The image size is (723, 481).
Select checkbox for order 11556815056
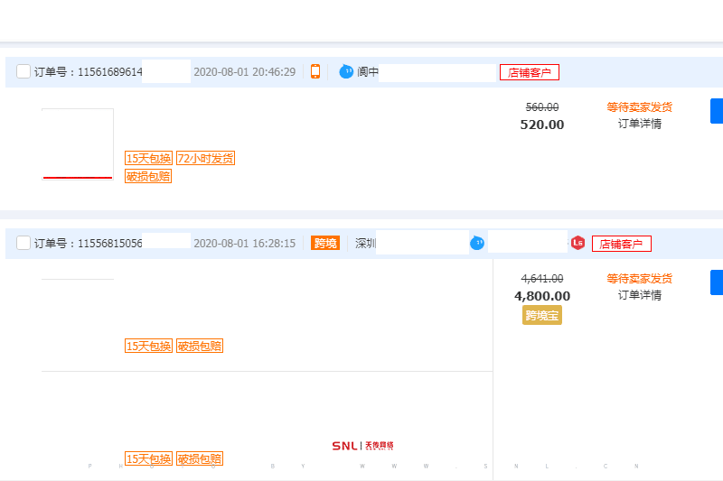pos(23,244)
